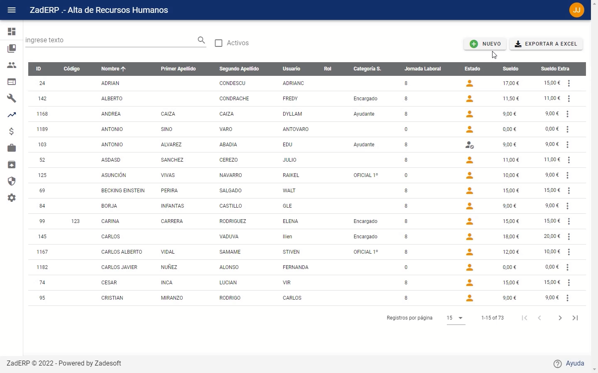Select the wrench tools sidebar icon

(12, 98)
